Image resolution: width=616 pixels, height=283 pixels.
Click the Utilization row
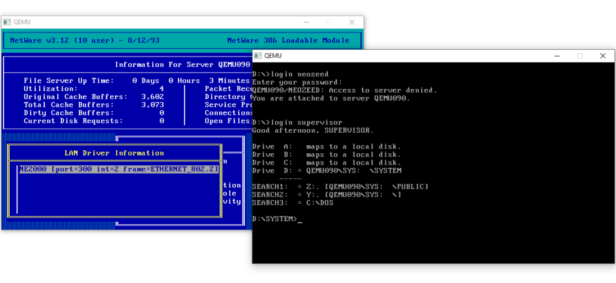coord(93,89)
